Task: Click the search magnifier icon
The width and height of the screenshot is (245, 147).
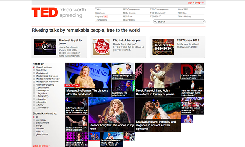Action: 155,21
